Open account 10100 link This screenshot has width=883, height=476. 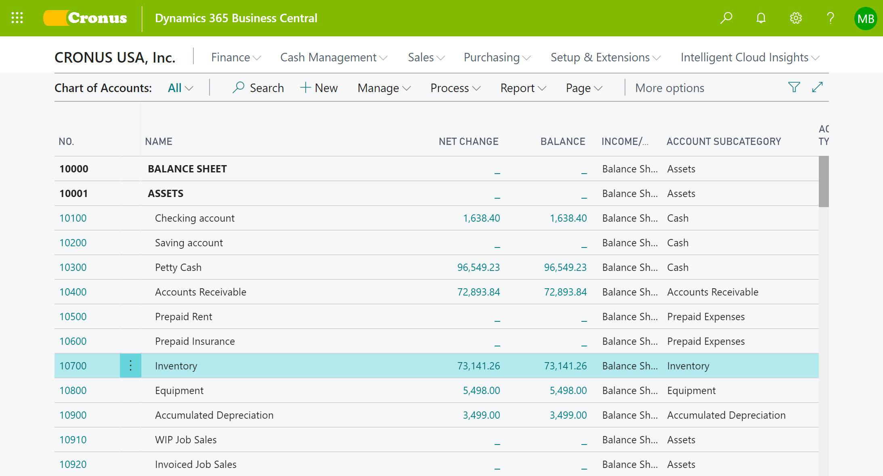(73, 218)
